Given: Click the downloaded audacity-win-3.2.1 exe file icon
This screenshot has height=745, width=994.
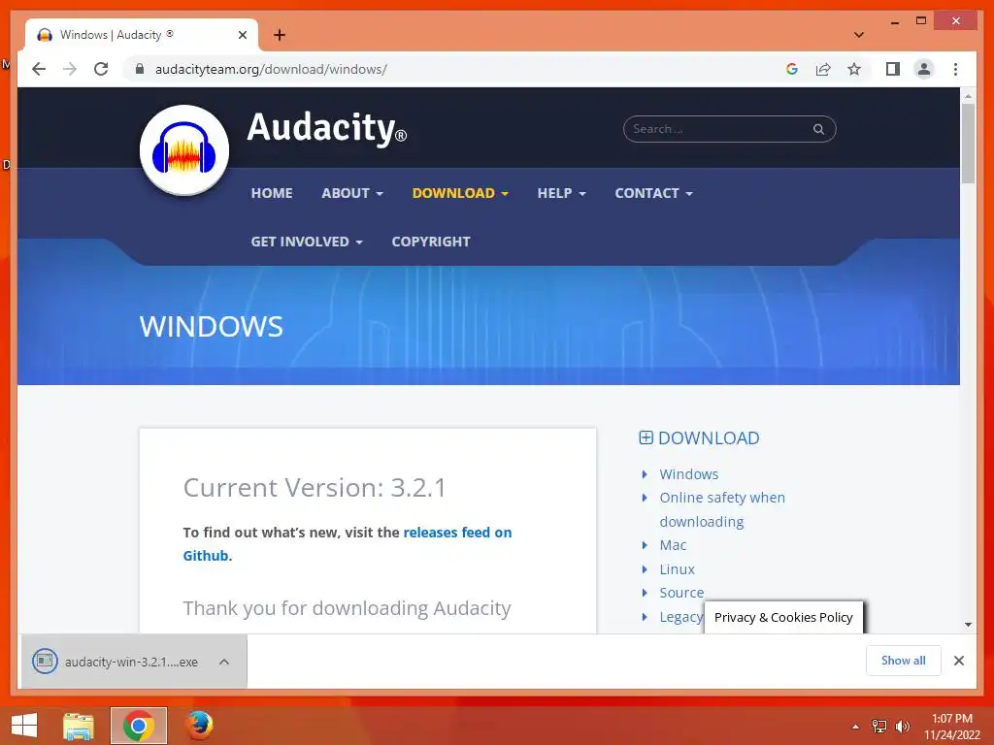Looking at the screenshot, I should pos(45,662).
